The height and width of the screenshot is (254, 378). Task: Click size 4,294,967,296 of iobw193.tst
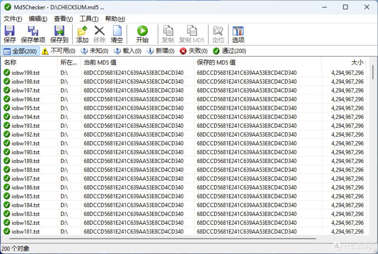(x=348, y=126)
